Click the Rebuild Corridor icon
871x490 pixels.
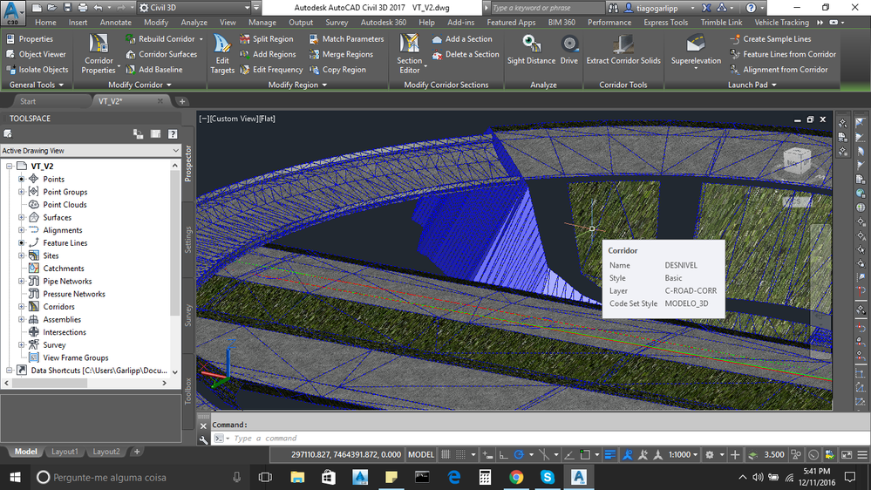pyautogui.click(x=131, y=39)
